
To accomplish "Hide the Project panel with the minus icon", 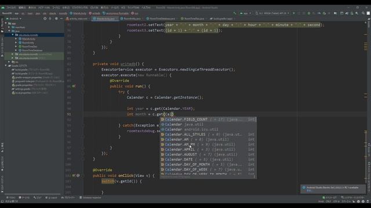I will 61,18.
